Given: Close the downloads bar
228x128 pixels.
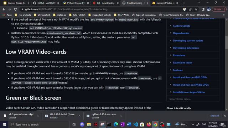Looking at the screenshot, I should tap(225, 116).
